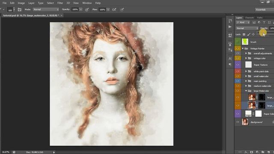Viewport: 274px width, 154px height.
Task: Close the tutorial.psd document tab
Action: tap(61, 15)
